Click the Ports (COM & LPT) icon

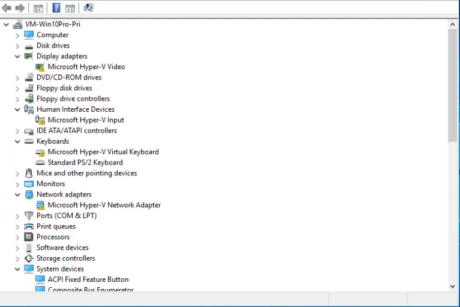(29, 215)
